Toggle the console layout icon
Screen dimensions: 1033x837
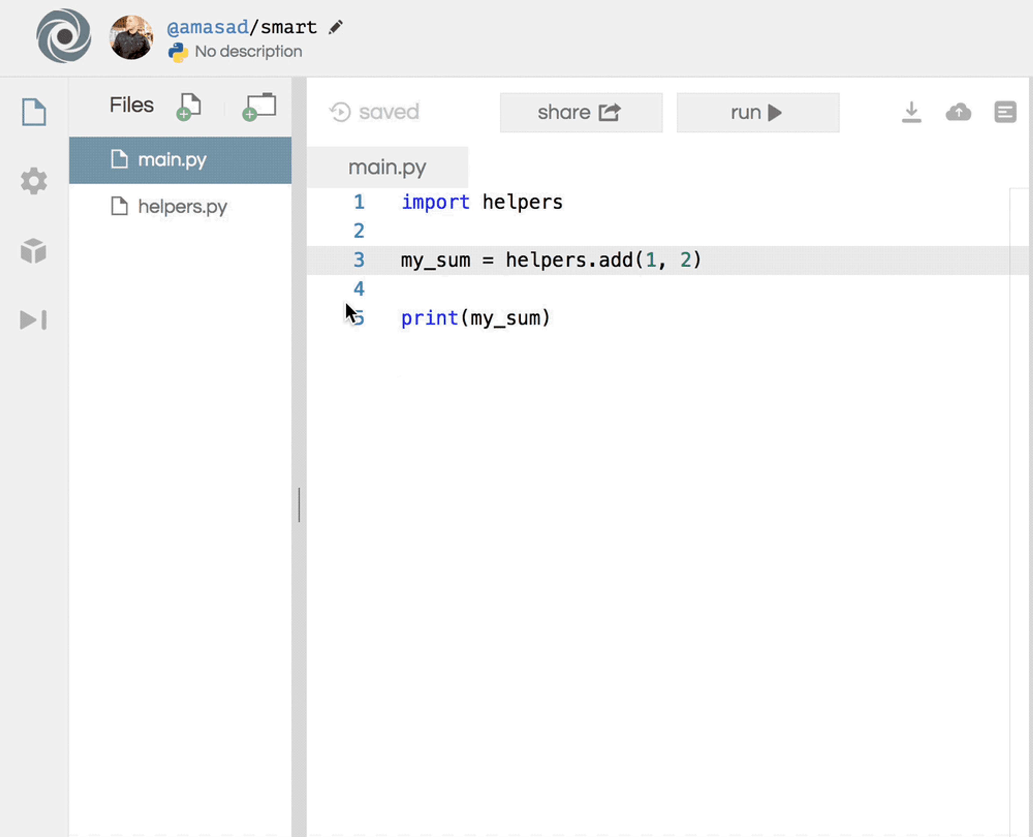pos(1005,112)
